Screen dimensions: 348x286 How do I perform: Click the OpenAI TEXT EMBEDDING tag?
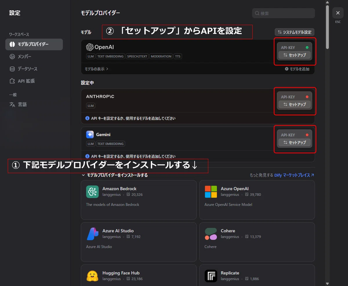pos(110,56)
